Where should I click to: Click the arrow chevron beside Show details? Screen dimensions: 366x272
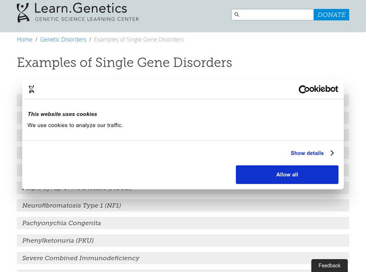[332, 153]
